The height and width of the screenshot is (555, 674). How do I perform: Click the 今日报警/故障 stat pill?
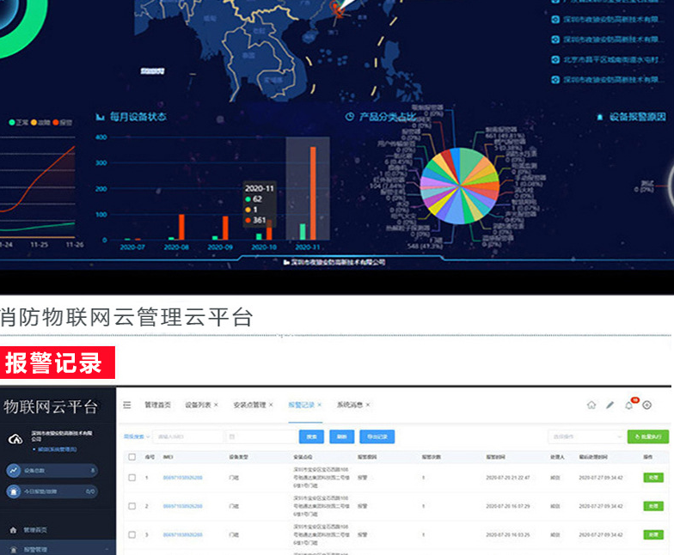(x=52, y=491)
